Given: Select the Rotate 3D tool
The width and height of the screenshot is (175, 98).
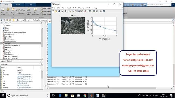Looking at the screenshot, I should 78,11.
